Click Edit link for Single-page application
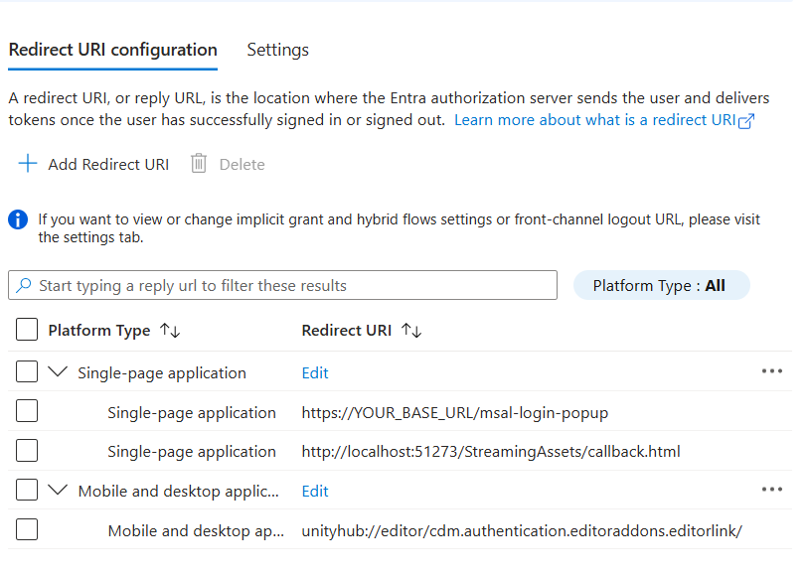Viewport: 808px width, 576px height. click(x=315, y=373)
